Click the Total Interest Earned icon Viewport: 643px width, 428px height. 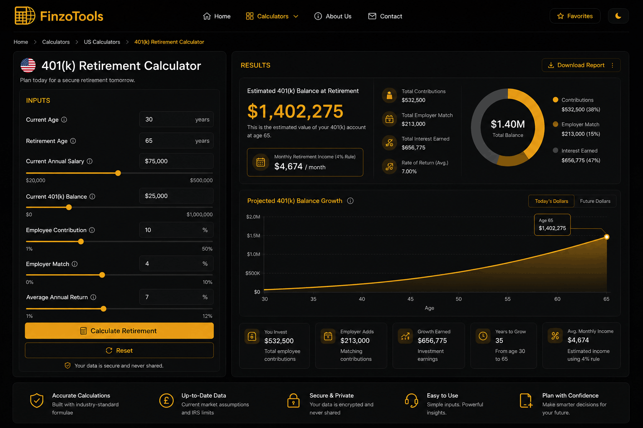click(389, 143)
